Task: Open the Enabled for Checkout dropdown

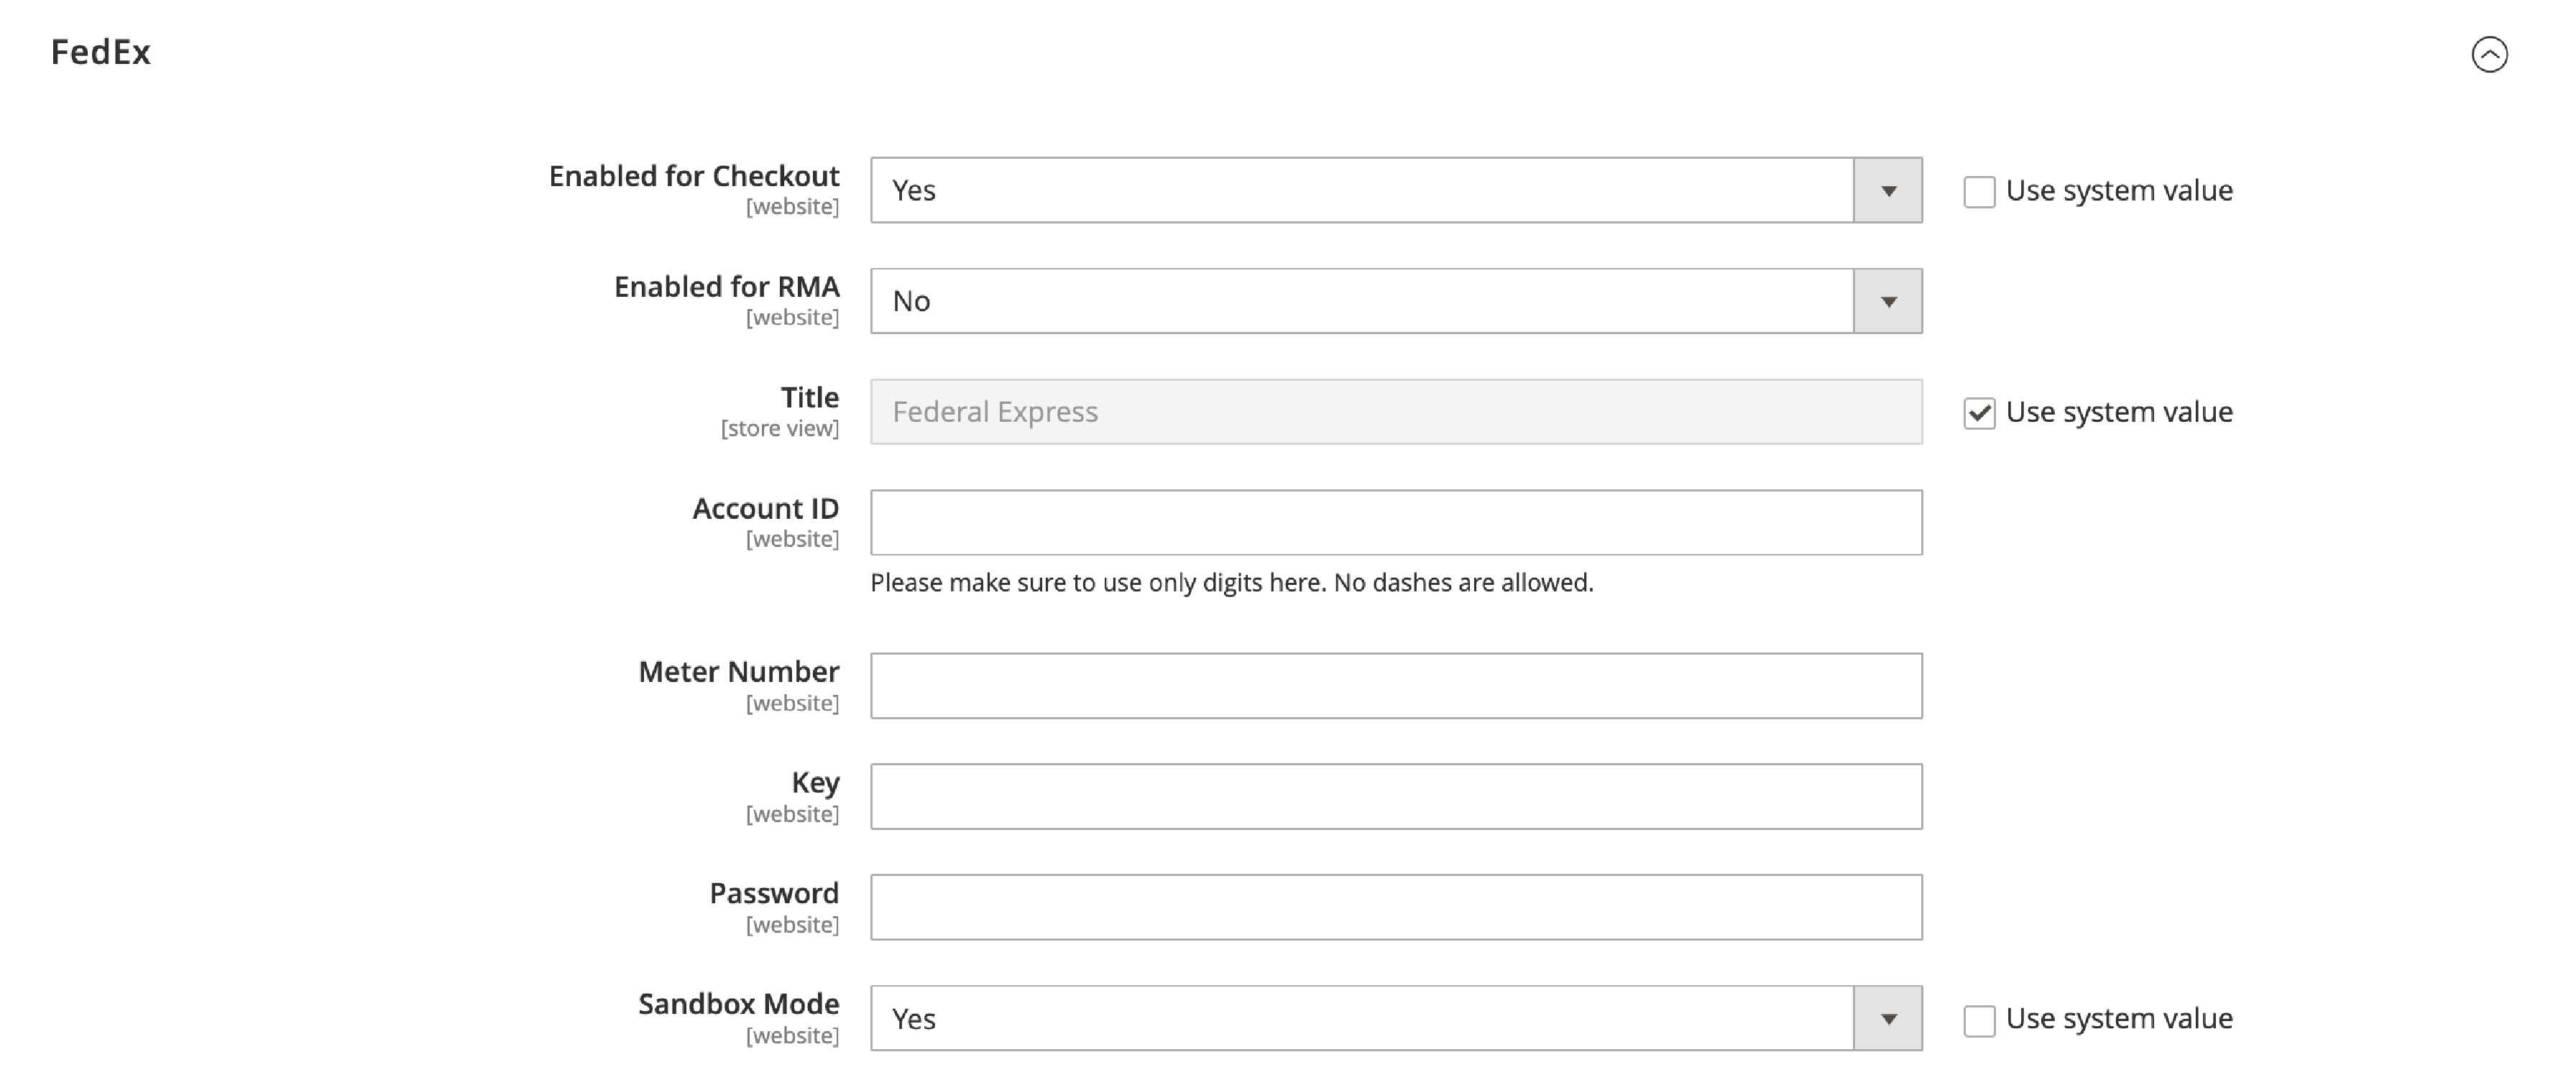Action: click(1396, 190)
